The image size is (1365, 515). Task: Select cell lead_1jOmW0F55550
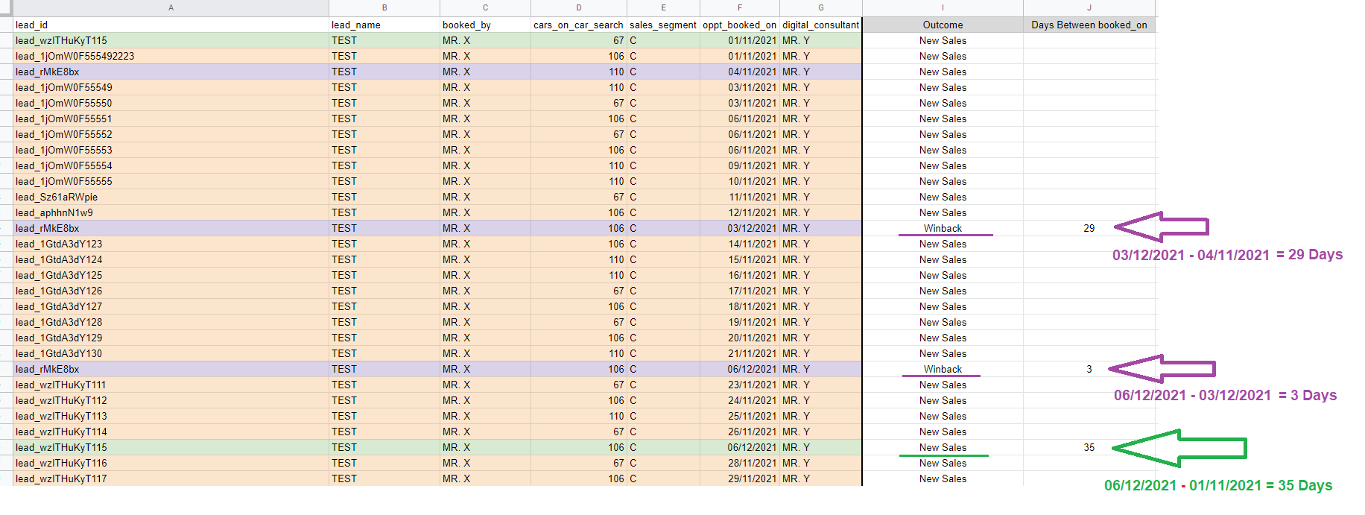tap(171, 103)
